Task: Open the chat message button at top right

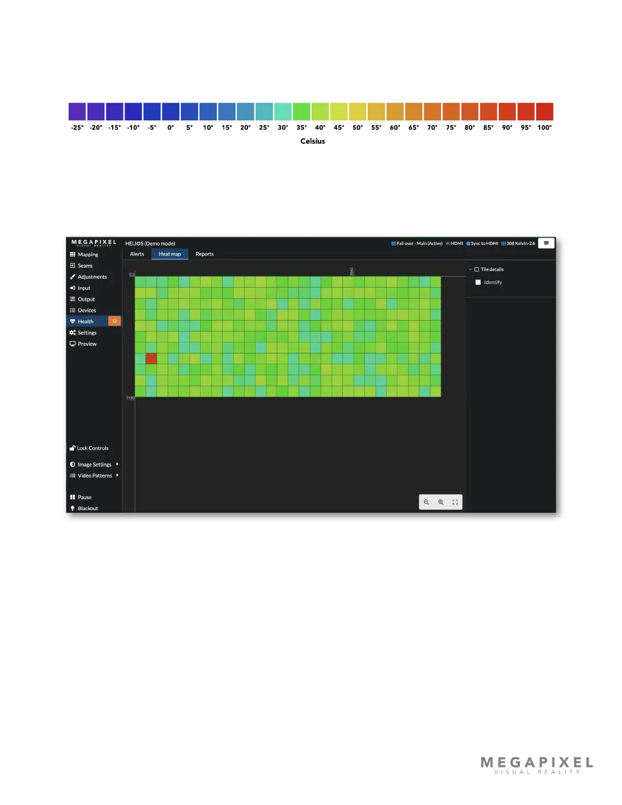Action: pos(546,243)
